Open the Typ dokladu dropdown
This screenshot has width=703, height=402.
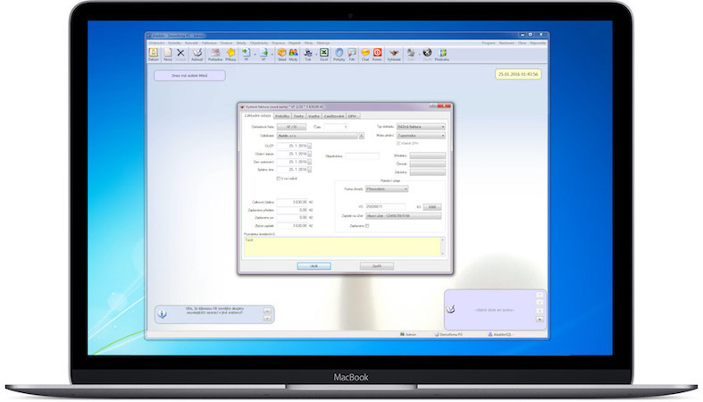point(420,127)
